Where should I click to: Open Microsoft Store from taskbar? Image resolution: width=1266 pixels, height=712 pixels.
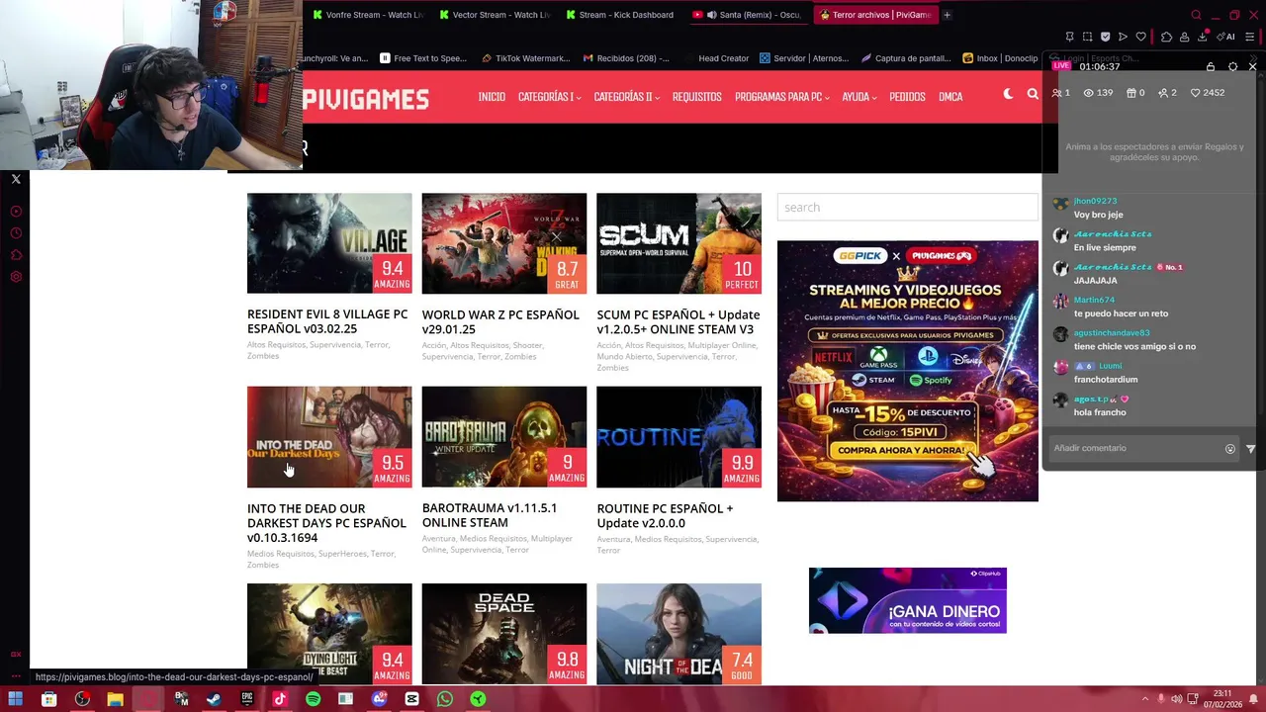[48, 699]
